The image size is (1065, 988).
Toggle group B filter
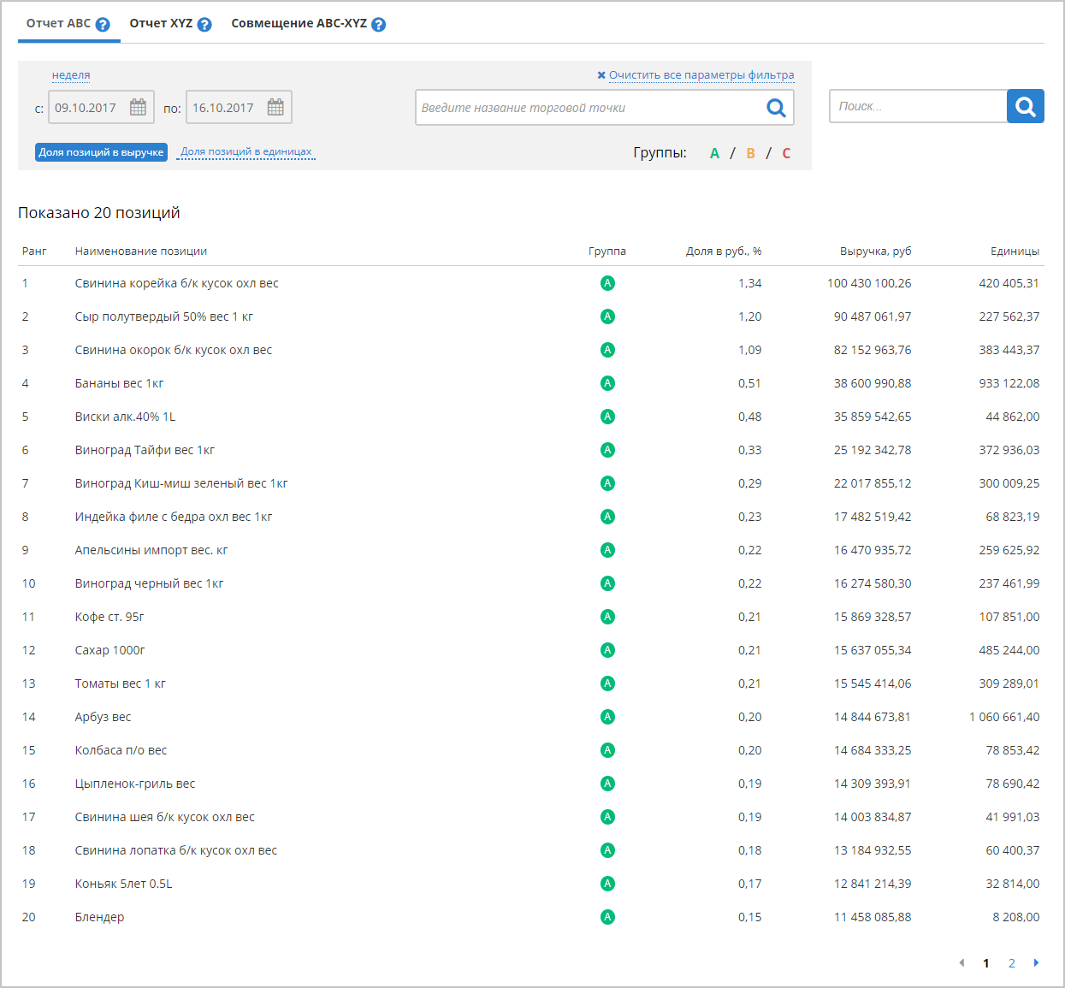[750, 153]
